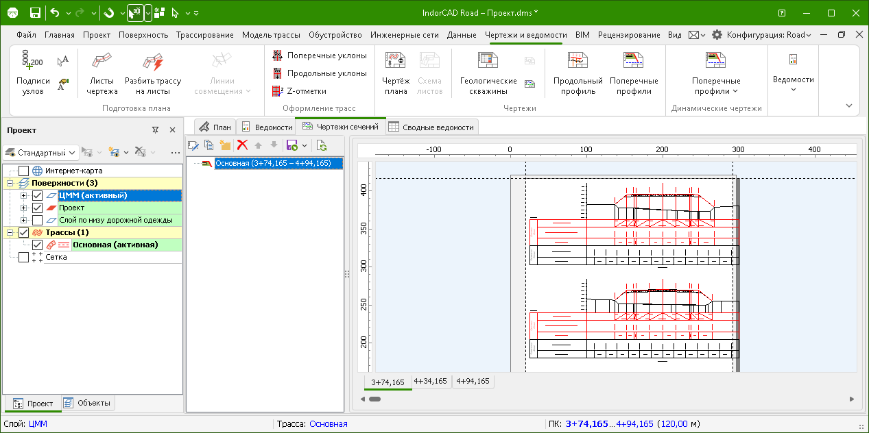Open the Стандартный dropdown
The height and width of the screenshot is (433, 869).
click(x=40, y=152)
